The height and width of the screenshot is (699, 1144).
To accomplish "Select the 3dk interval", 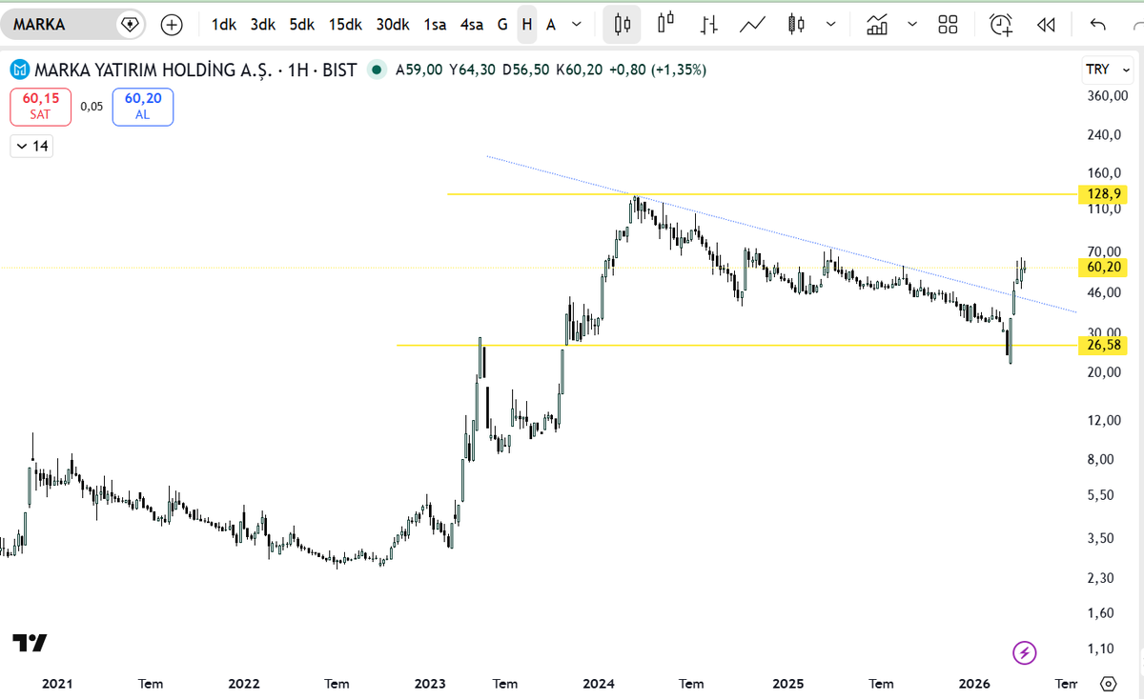I will pos(263,25).
